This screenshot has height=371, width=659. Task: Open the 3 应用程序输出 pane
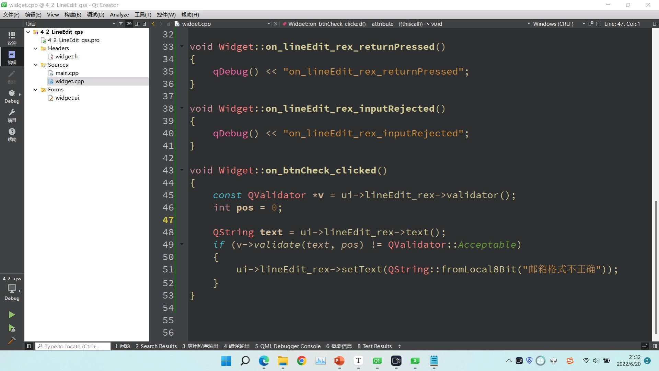(x=200, y=346)
